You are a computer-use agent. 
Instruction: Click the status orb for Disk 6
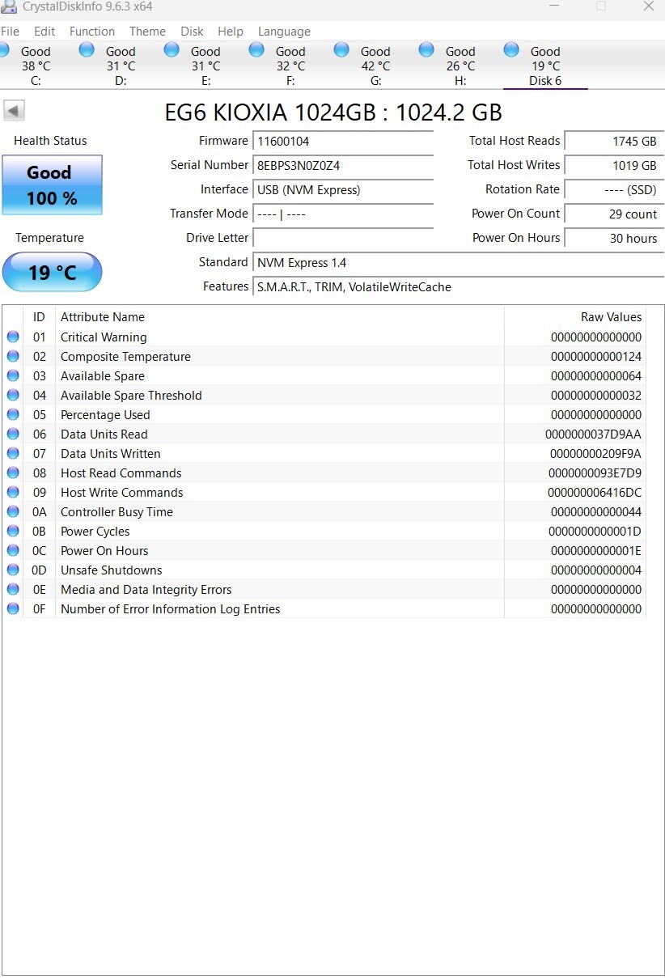pos(511,50)
